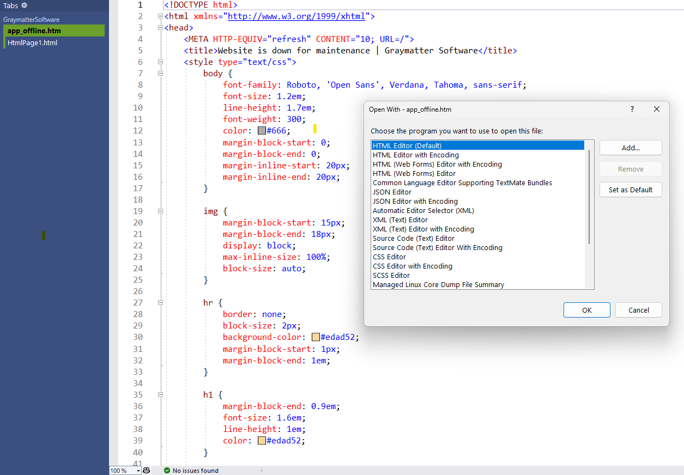Click the Add... button

click(x=631, y=147)
